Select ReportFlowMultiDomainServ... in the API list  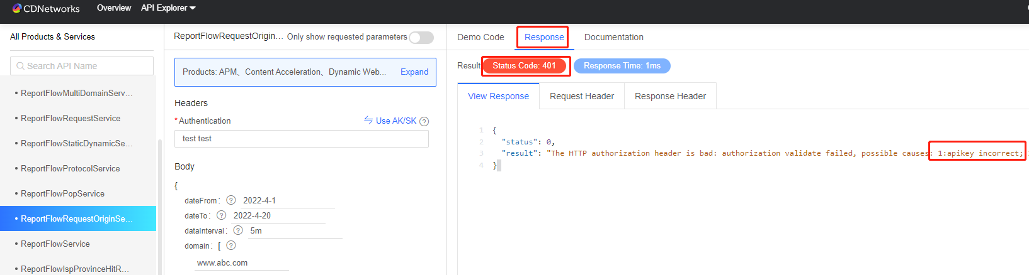pyautogui.click(x=78, y=93)
